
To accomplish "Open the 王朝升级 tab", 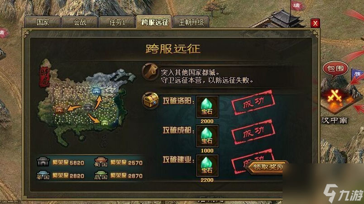I will coord(191,22).
